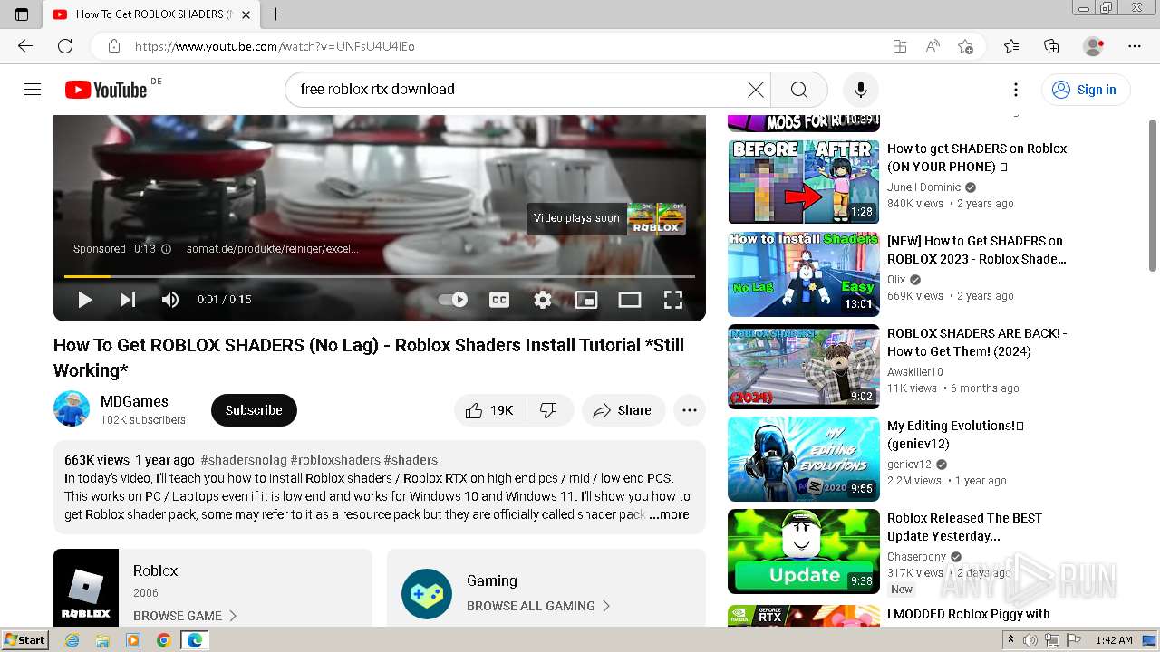The height and width of the screenshot is (652, 1160).
Task: Launch Chrome from the taskbar
Action: click(x=163, y=640)
